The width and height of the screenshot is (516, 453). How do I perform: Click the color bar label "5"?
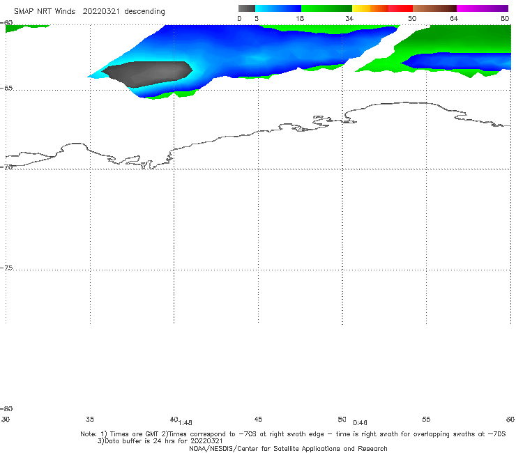point(257,19)
